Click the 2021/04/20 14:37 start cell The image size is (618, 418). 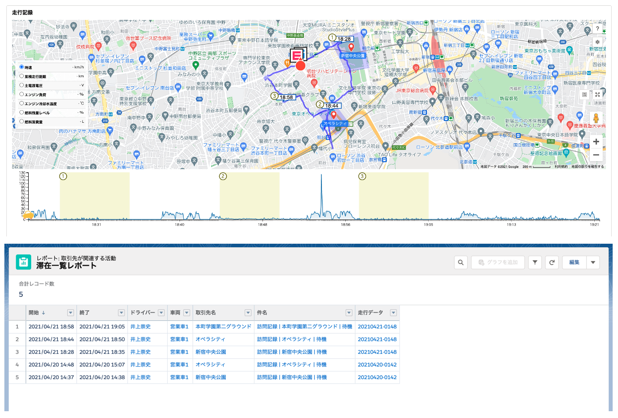click(52, 377)
